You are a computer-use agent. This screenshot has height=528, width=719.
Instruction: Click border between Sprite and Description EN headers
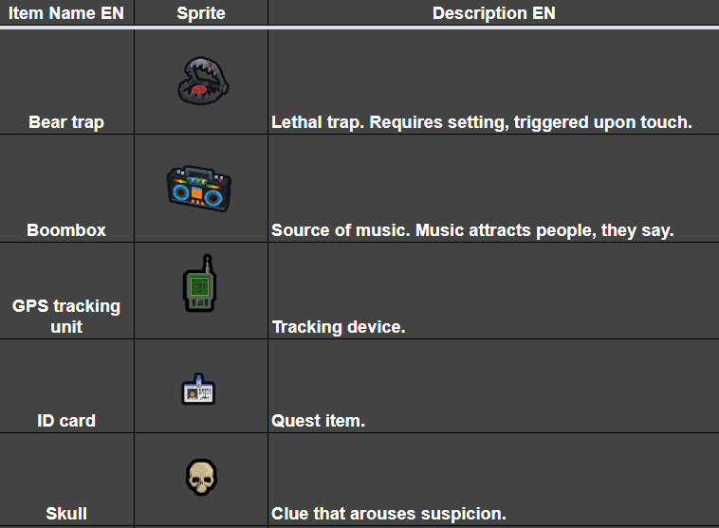click(x=268, y=13)
